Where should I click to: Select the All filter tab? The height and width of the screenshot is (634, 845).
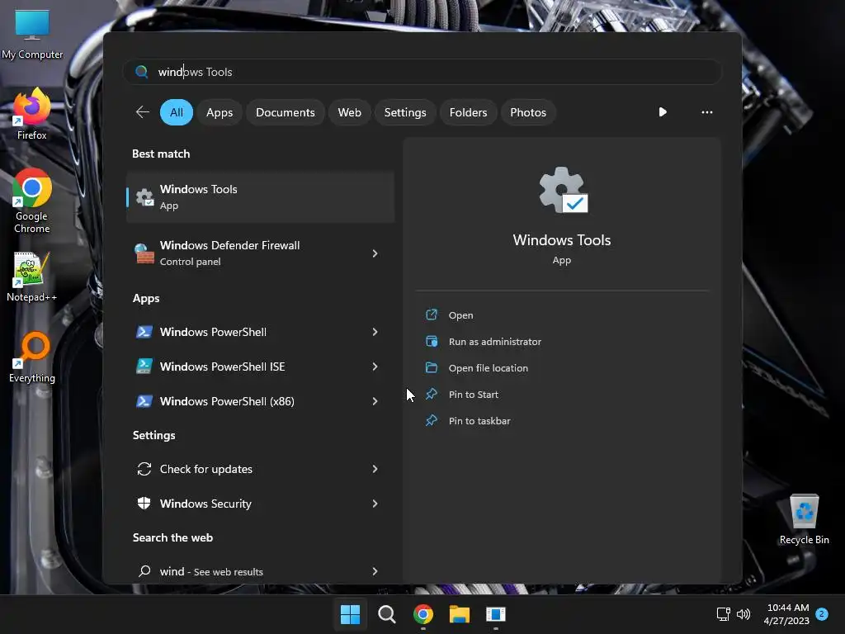(177, 112)
